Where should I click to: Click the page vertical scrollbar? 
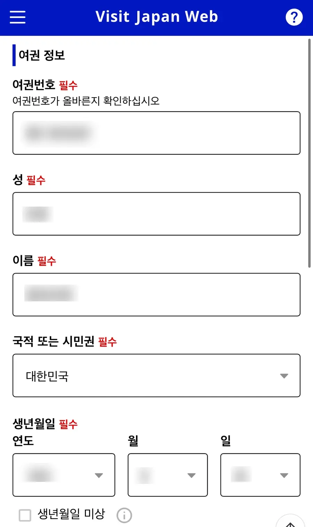[309, 153]
